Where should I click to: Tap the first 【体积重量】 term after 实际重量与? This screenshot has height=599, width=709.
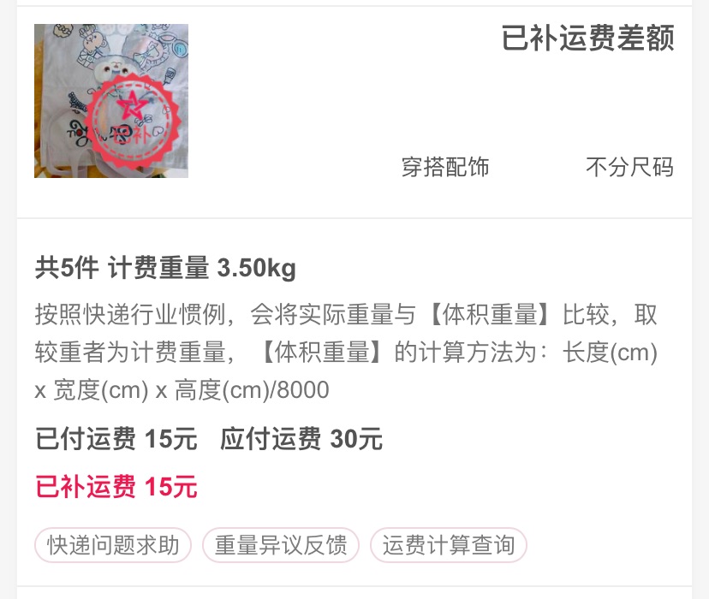click(x=490, y=315)
